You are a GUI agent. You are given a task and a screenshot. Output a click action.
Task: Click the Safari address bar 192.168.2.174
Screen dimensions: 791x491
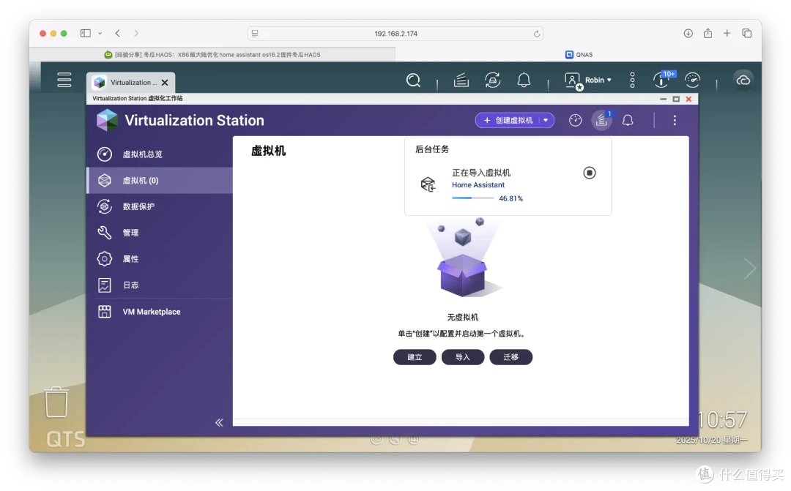(395, 33)
